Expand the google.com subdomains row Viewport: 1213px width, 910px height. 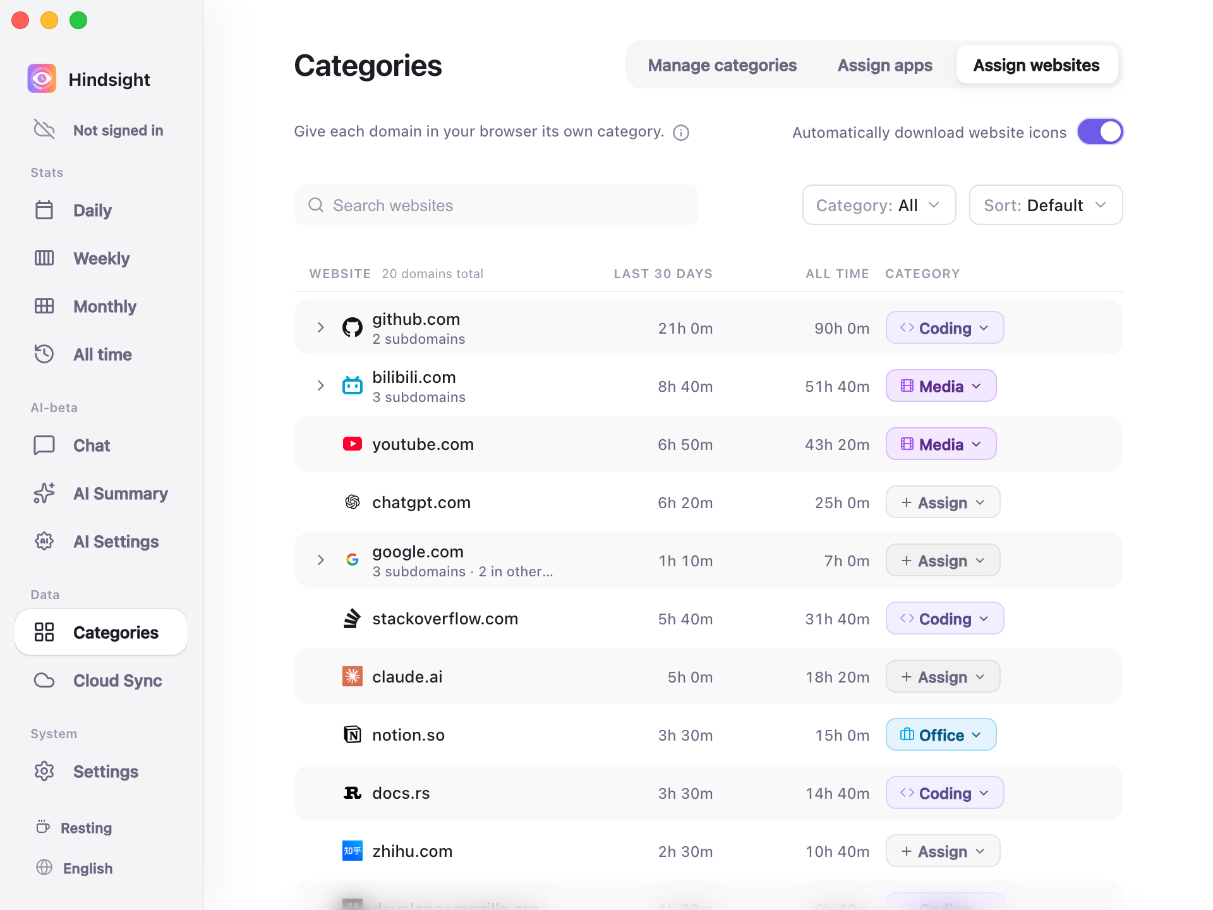321,560
